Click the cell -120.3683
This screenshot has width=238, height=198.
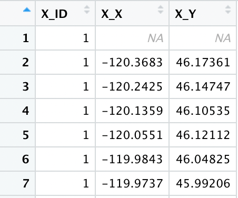click(x=132, y=62)
